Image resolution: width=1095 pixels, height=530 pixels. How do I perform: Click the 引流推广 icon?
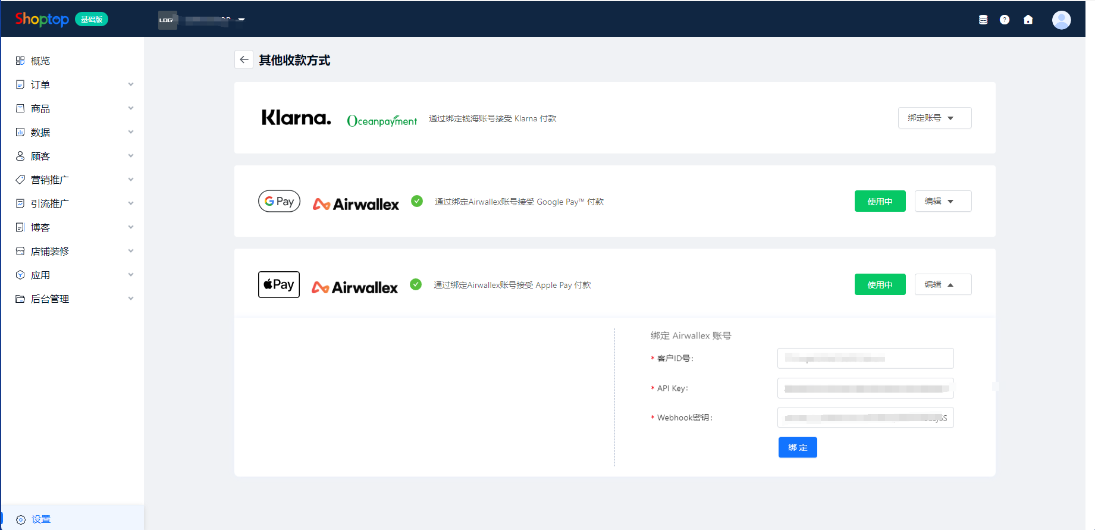(20, 203)
